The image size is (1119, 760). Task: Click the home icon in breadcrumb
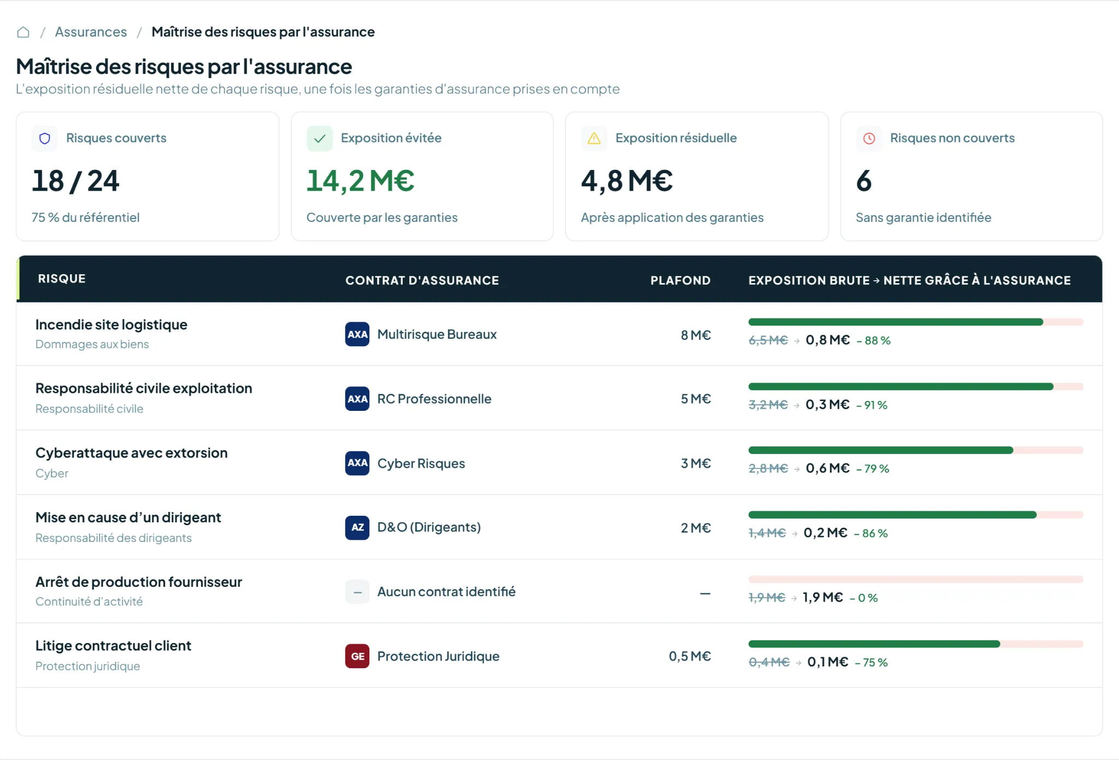[x=23, y=32]
